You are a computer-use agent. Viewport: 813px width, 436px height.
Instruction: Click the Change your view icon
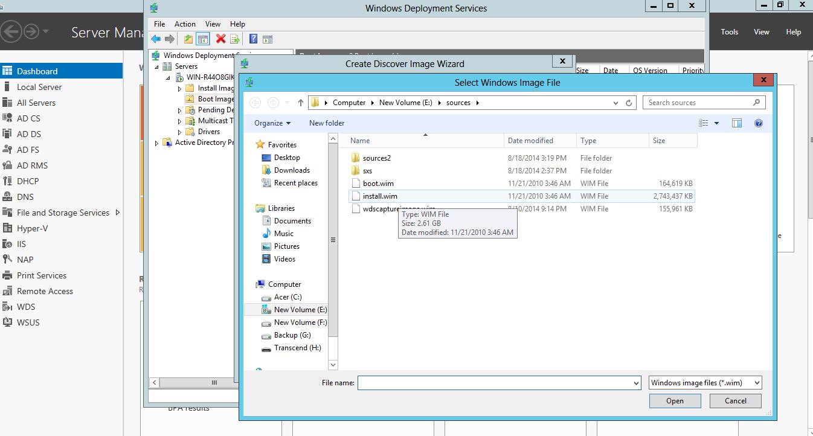pos(704,123)
